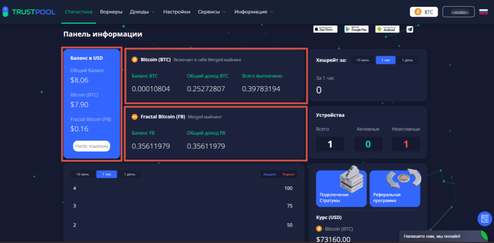Open the Telegram channel icon
The width and height of the screenshot is (494, 243).
click(410, 29)
